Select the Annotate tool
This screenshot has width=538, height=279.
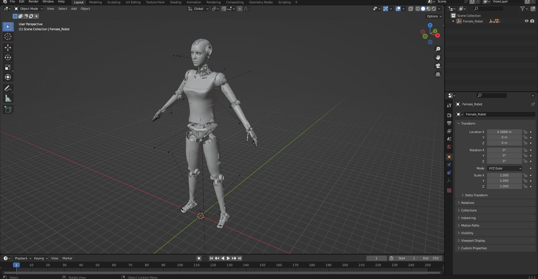click(x=8, y=89)
